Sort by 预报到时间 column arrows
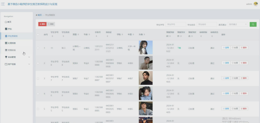The height and width of the screenshot is (123, 260). tap(170, 36)
